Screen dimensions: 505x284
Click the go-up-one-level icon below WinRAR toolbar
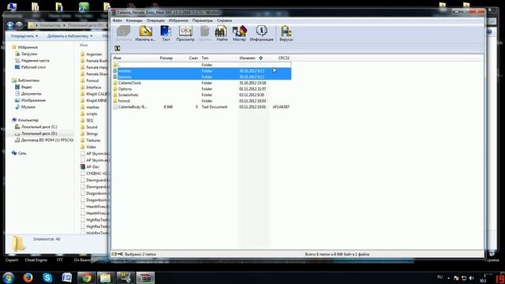(x=118, y=48)
